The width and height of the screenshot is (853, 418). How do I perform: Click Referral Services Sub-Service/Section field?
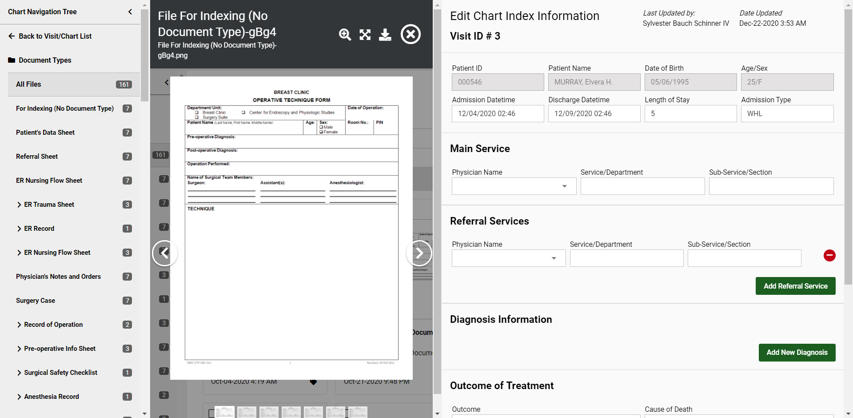(x=744, y=258)
